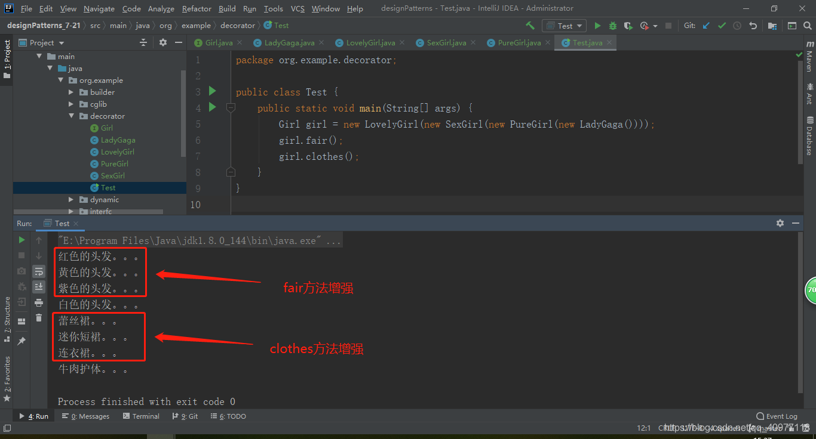Screen dimensions: 816x439
Task: Click the decorator breadcrumb
Action: coord(237,26)
